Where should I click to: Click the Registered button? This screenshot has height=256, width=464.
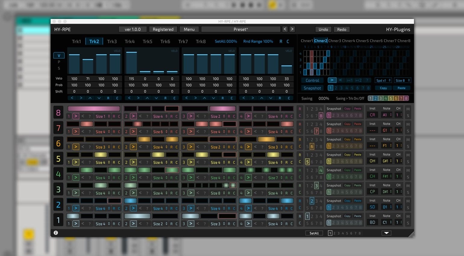(163, 29)
